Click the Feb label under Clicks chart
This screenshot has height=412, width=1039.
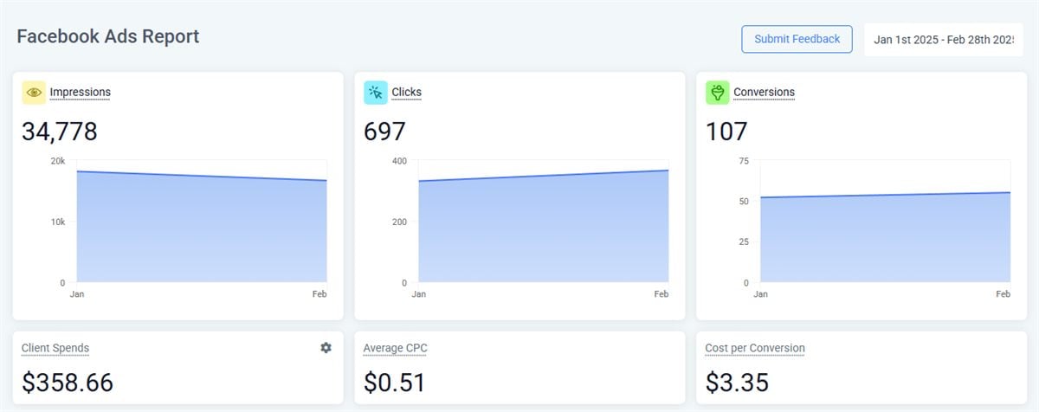[661, 294]
